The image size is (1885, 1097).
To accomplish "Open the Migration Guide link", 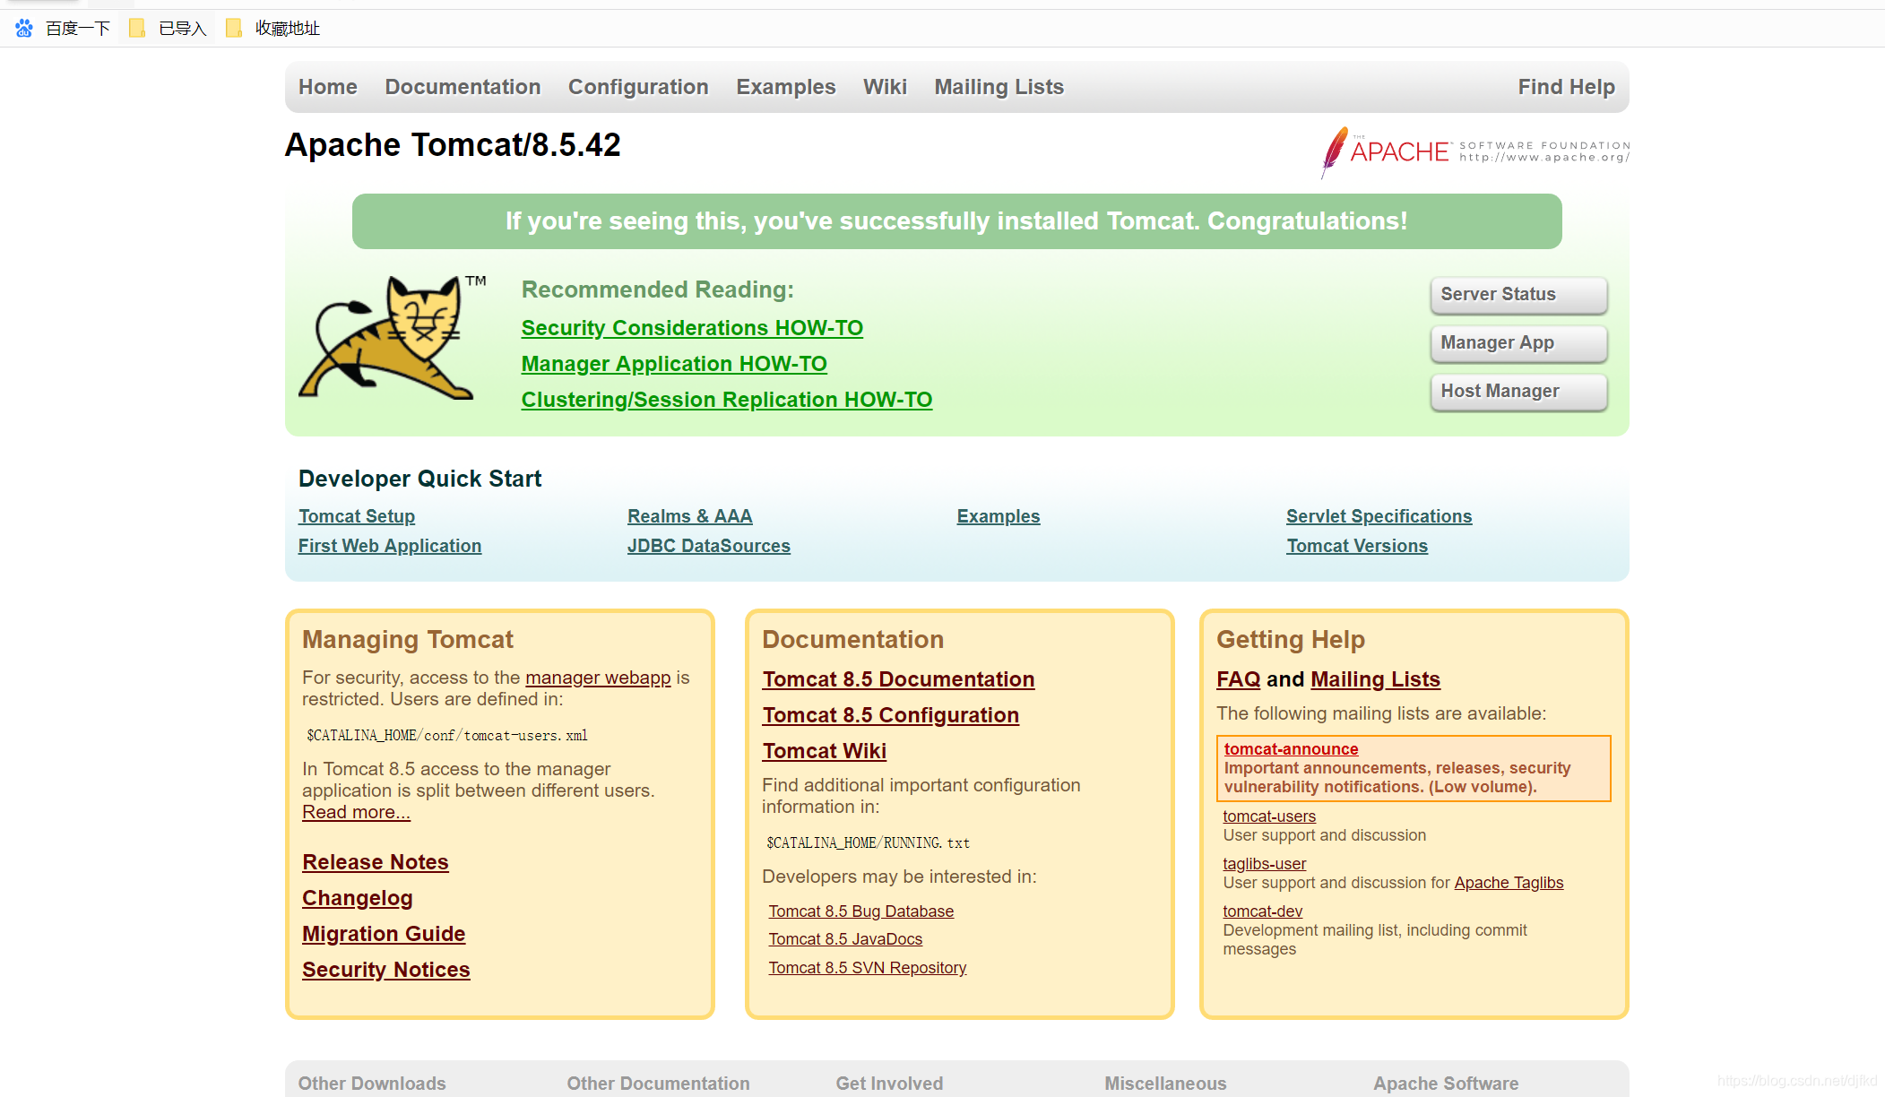I will (x=384, y=934).
